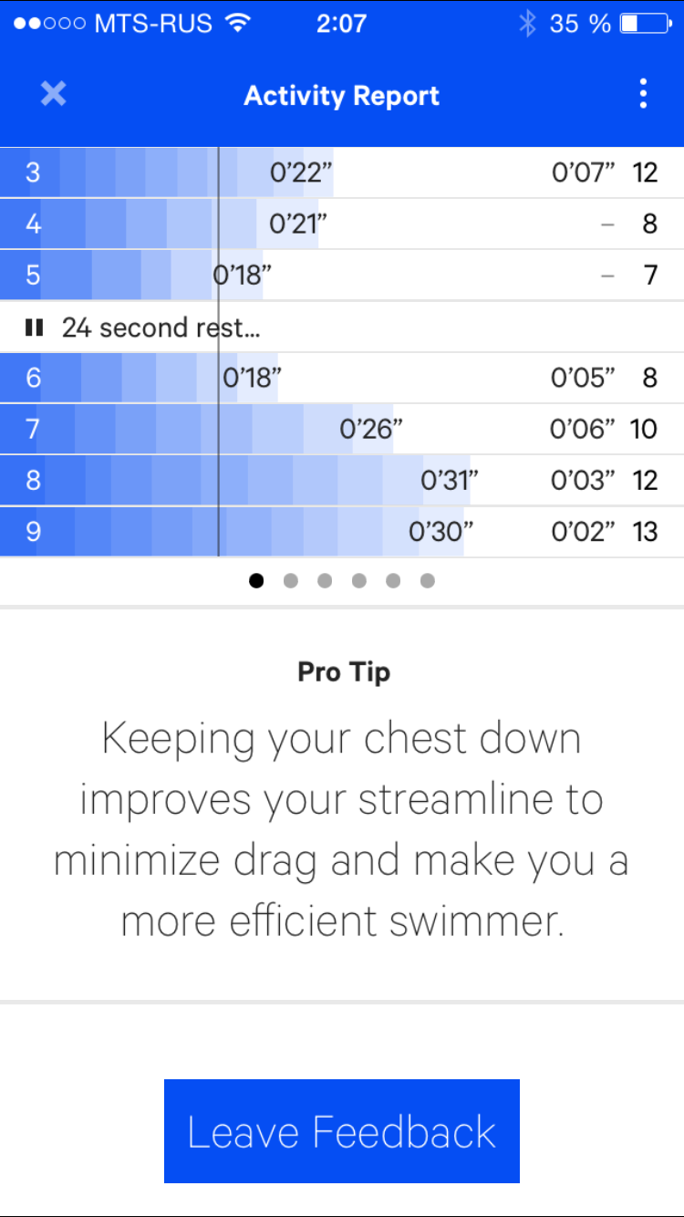The height and width of the screenshot is (1217, 684).
Task: Select lap 8 row with 0'31" time
Action: tap(342, 480)
